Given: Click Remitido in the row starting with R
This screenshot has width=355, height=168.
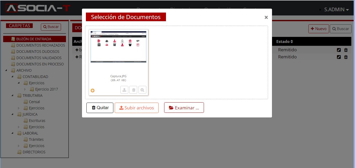Looking at the screenshot, I should [x=287, y=57].
